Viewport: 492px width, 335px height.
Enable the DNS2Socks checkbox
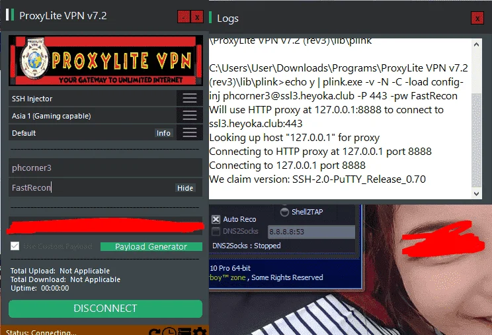(216, 231)
